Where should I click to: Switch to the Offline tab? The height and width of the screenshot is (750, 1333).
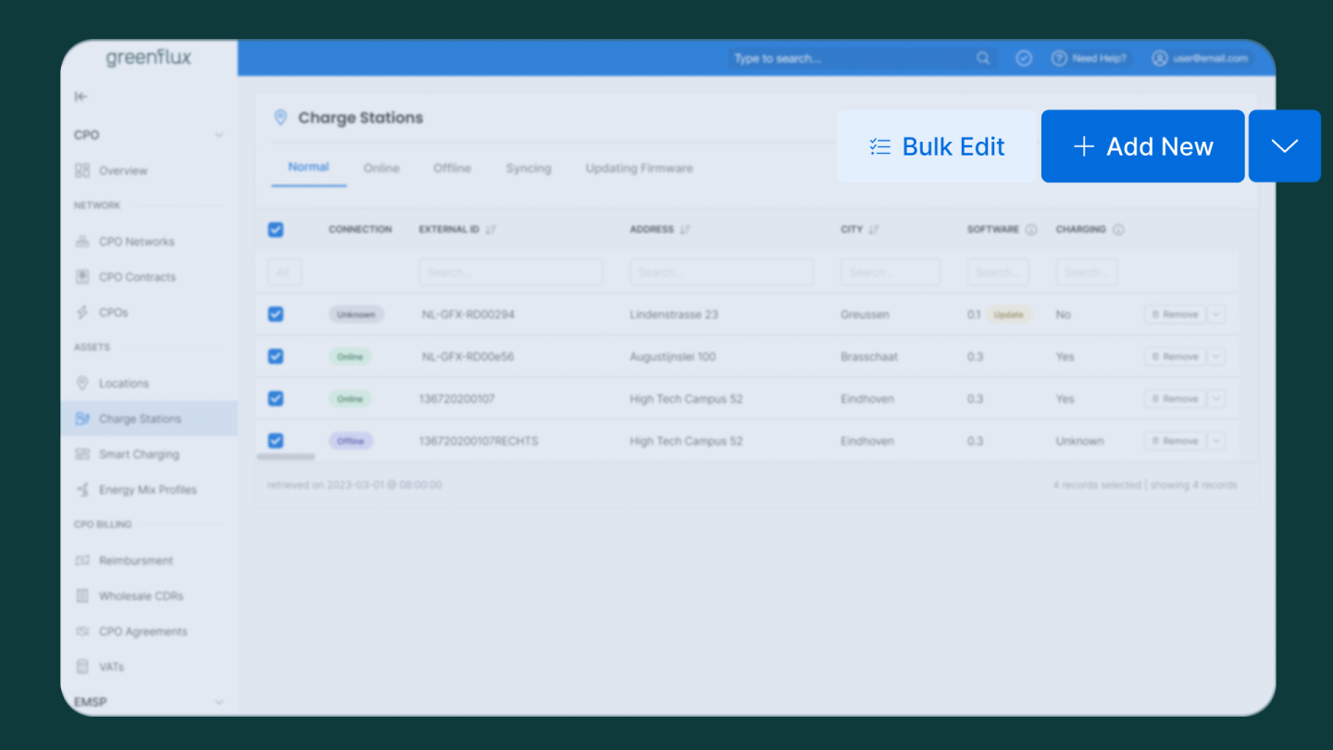coord(452,169)
